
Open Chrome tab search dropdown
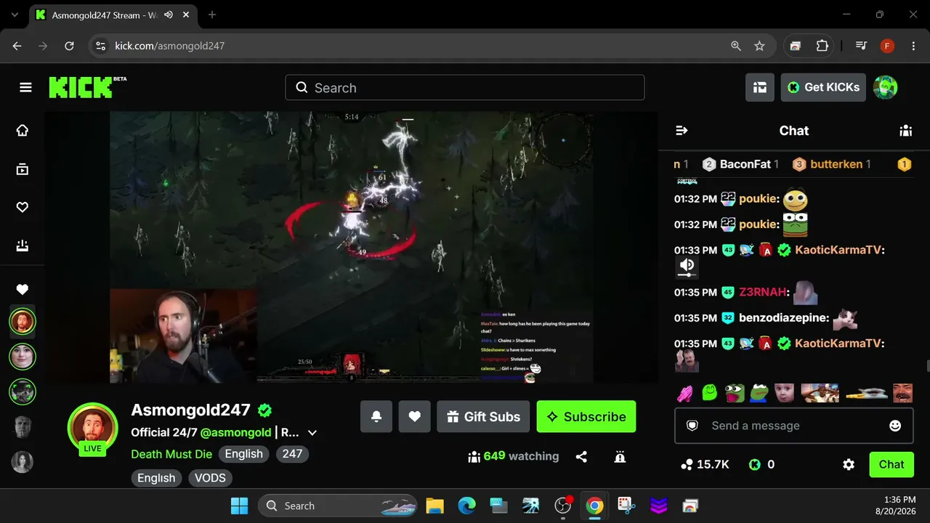coord(15,15)
